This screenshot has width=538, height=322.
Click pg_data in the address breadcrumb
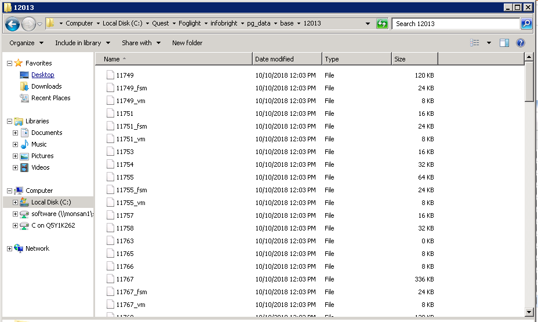260,24
